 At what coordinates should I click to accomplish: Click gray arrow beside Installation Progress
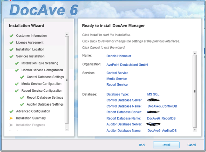(11, 125)
